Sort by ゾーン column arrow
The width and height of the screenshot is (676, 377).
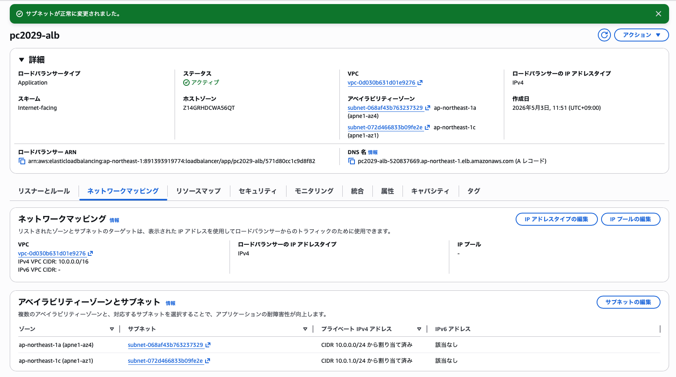(x=112, y=329)
